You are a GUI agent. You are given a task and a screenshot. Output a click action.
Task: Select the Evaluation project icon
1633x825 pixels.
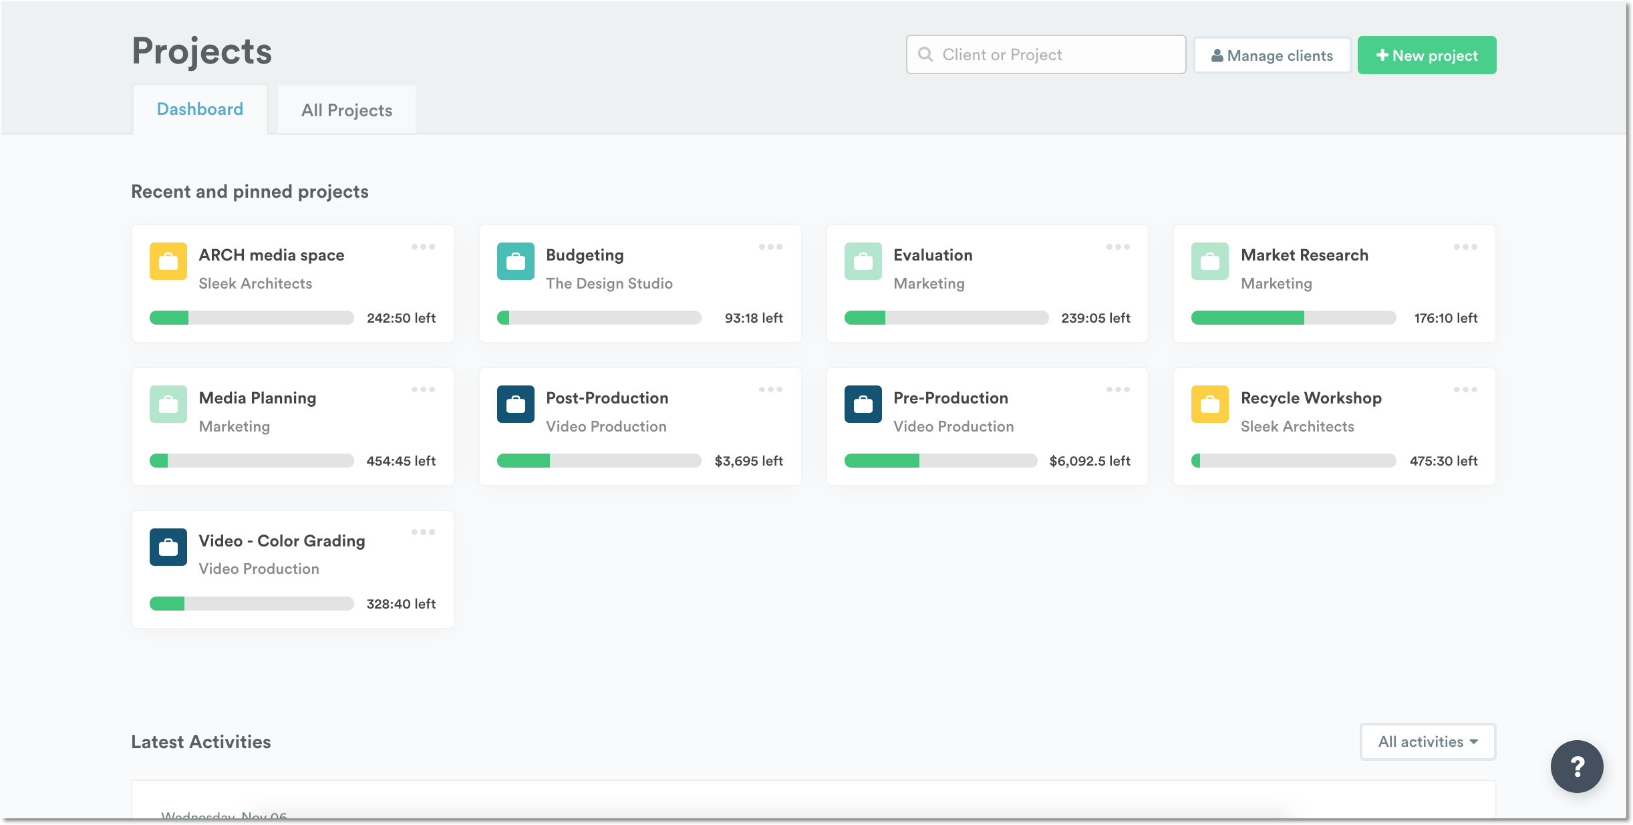pyautogui.click(x=863, y=262)
